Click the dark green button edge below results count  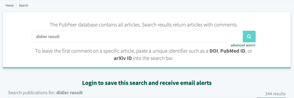271,97
